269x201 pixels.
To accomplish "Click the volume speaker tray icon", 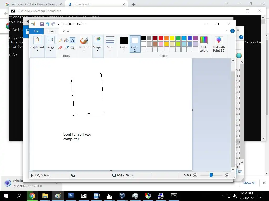I will point(235,196).
